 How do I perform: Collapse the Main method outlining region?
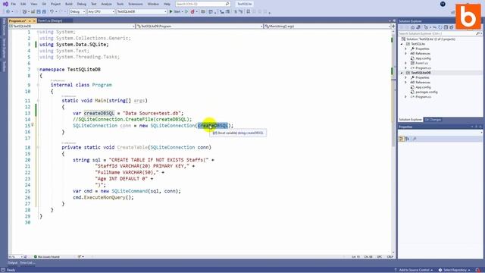point(38,101)
